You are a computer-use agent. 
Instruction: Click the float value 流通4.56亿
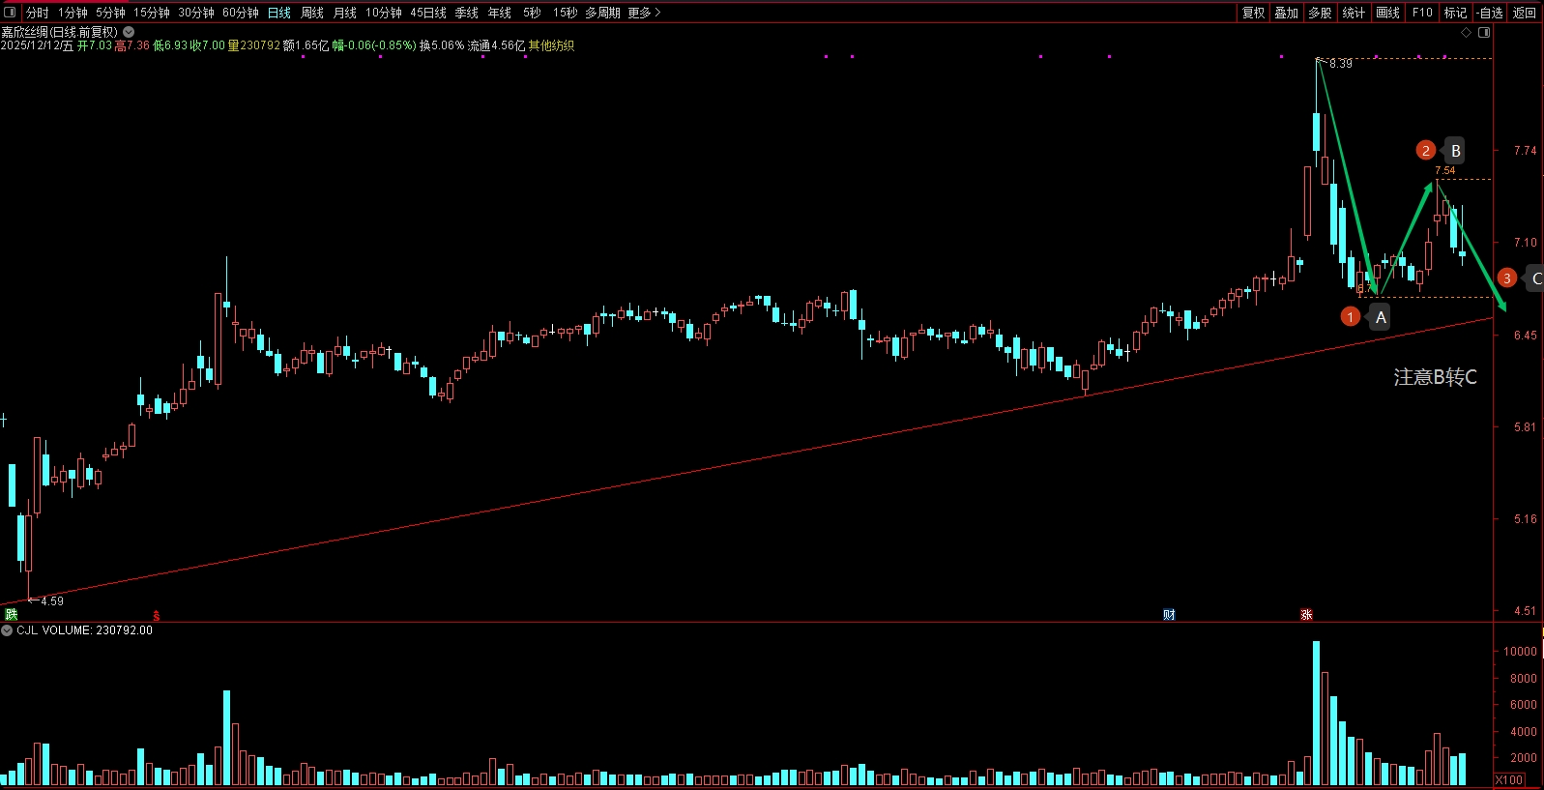pyautogui.click(x=496, y=45)
